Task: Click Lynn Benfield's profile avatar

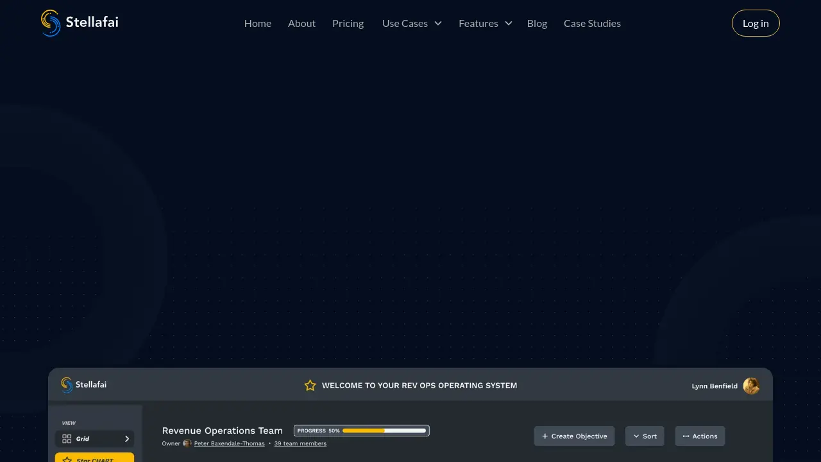Action: pos(751,385)
